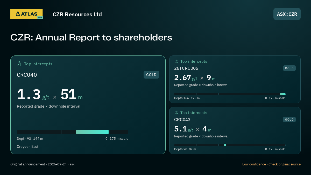Click the Depth 93–144 m label
Viewport: 311px width, 175px height.
pyautogui.click(x=30, y=138)
